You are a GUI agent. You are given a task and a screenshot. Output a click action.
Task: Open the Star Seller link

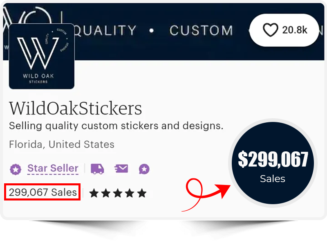53,168
